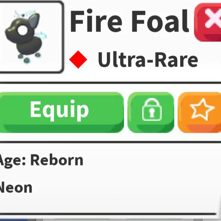Click the white X on red button
221x221 pixels.
tap(213, 18)
